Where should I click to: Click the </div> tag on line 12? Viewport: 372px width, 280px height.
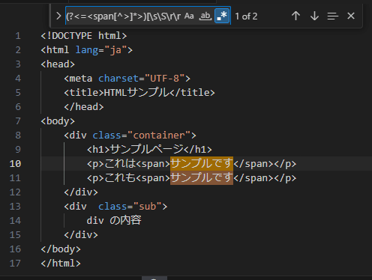tap(81, 192)
